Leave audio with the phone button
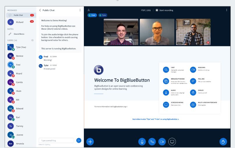The image size is (235, 148). click(x=152, y=142)
